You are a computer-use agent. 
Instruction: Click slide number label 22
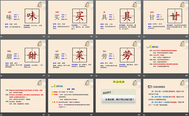(x=91, y=115)
